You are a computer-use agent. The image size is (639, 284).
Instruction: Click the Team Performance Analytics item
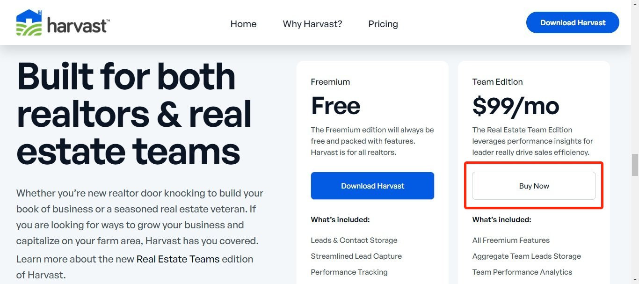[x=522, y=272]
